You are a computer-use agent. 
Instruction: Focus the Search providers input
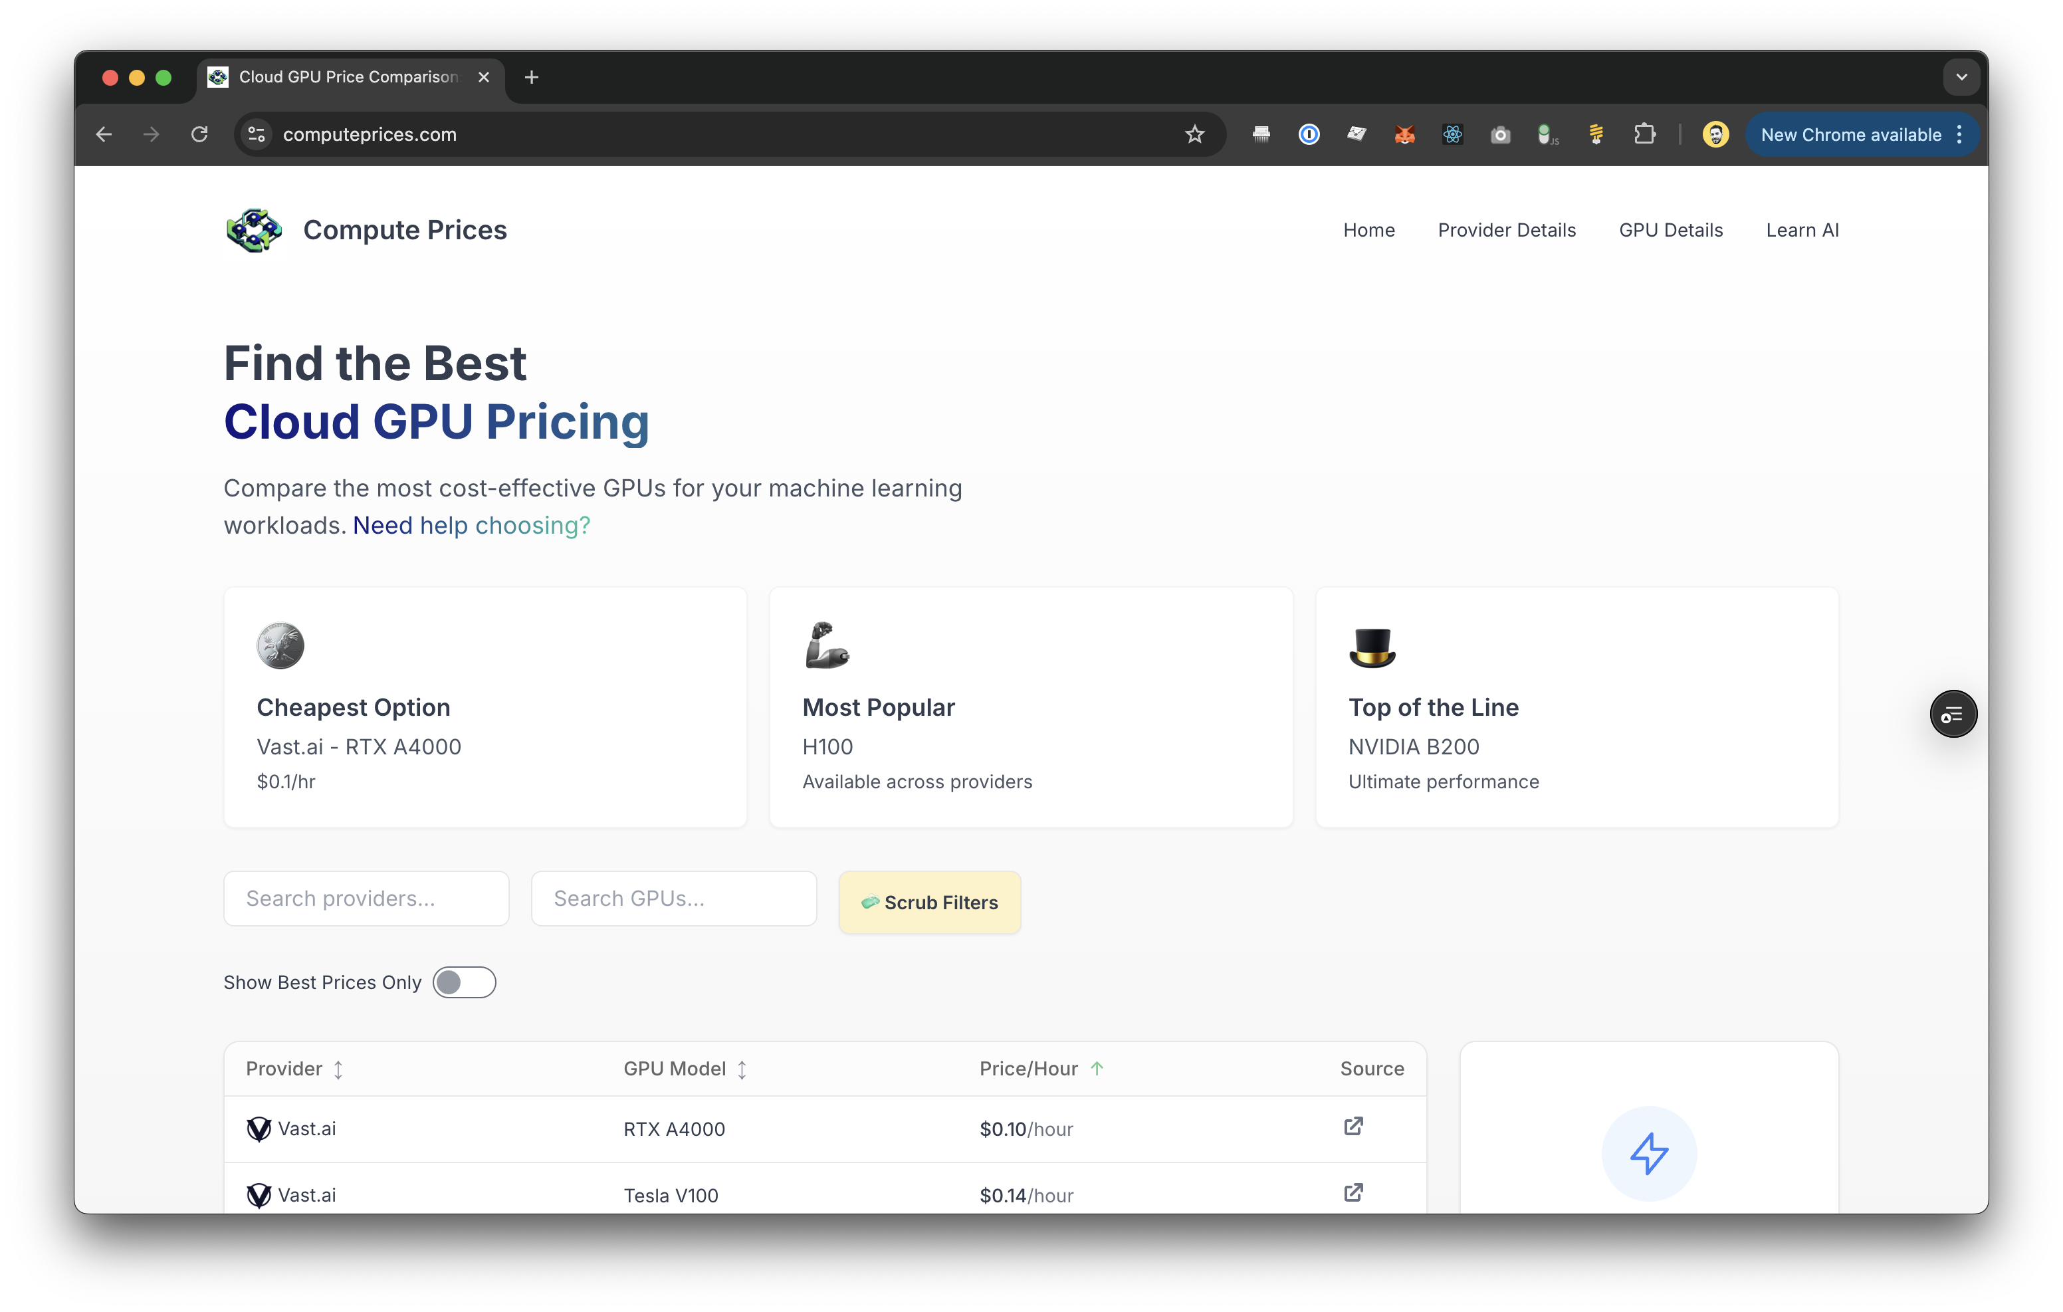pyautogui.click(x=366, y=898)
